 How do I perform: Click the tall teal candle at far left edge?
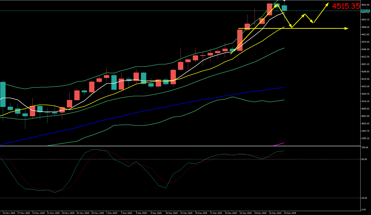point(3,94)
